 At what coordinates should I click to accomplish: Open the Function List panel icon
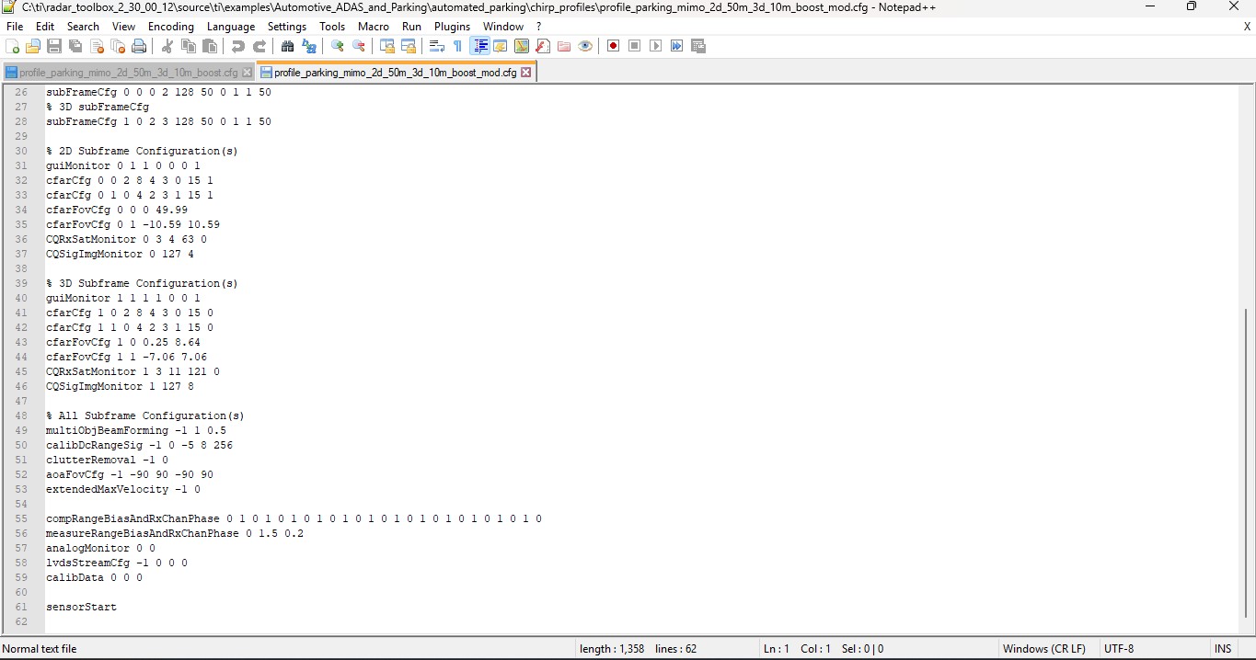point(543,46)
